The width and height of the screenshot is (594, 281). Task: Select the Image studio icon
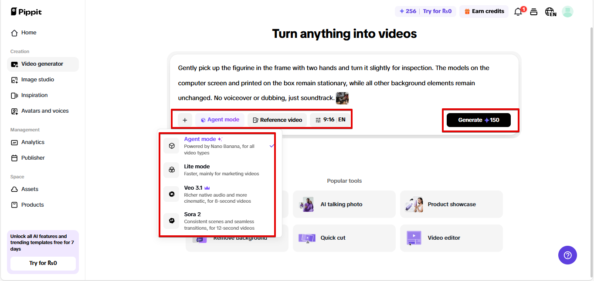14,80
